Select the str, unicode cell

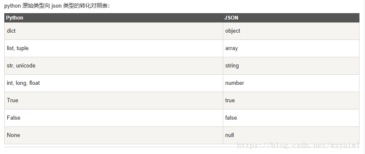click(x=114, y=66)
